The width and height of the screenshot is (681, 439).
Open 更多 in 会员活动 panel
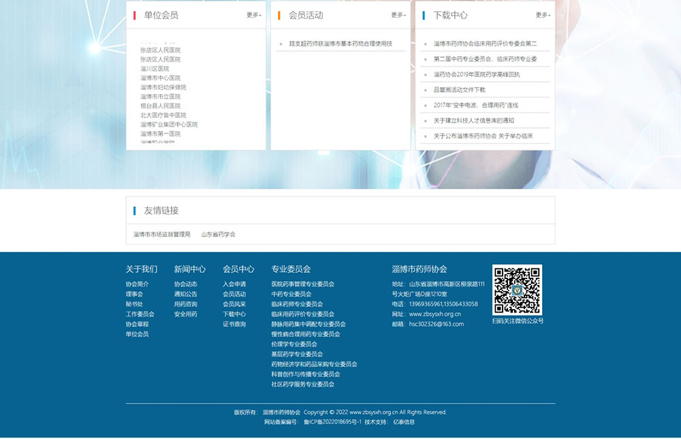[x=398, y=15]
